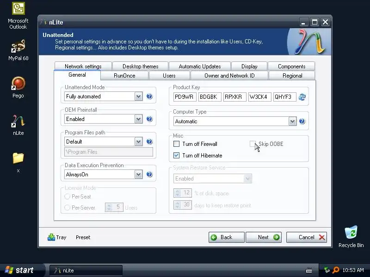
Task: Switch to the Network settings tab
Action: (x=83, y=66)
